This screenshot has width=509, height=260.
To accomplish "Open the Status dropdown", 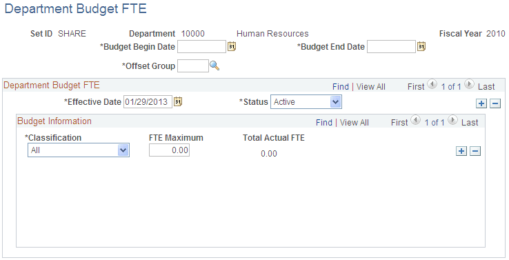I will (x=306, y=102).
